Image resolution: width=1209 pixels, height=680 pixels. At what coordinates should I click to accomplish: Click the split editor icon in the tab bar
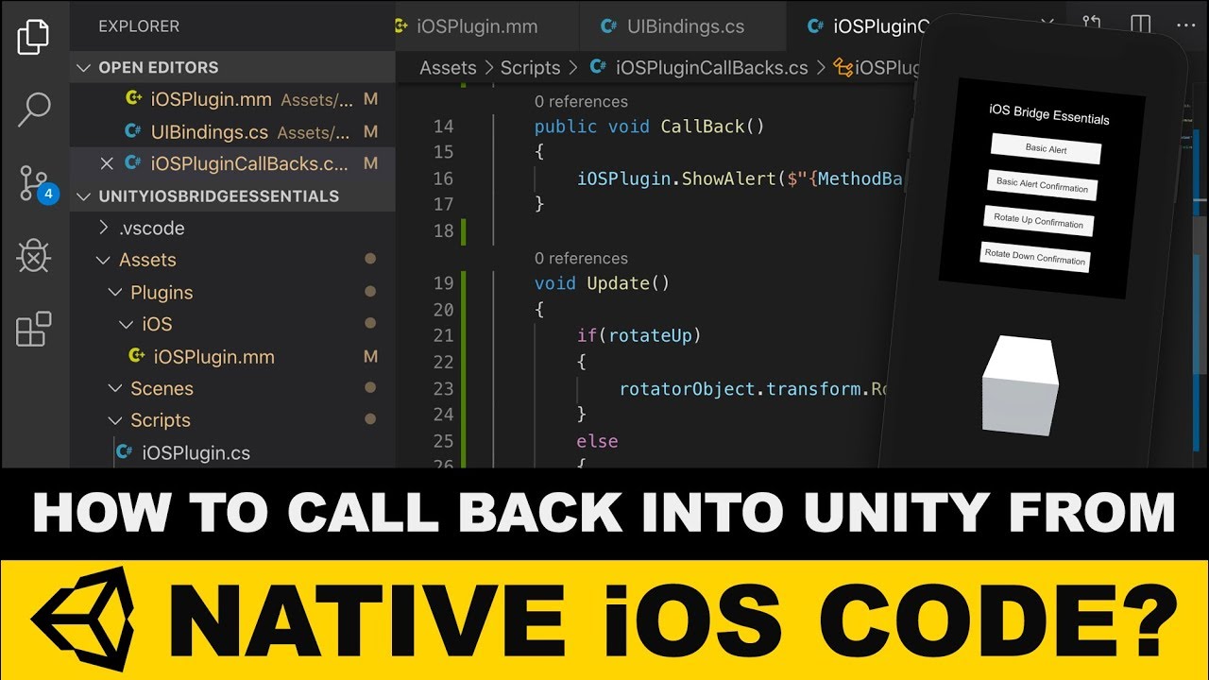coord(1141,25)
